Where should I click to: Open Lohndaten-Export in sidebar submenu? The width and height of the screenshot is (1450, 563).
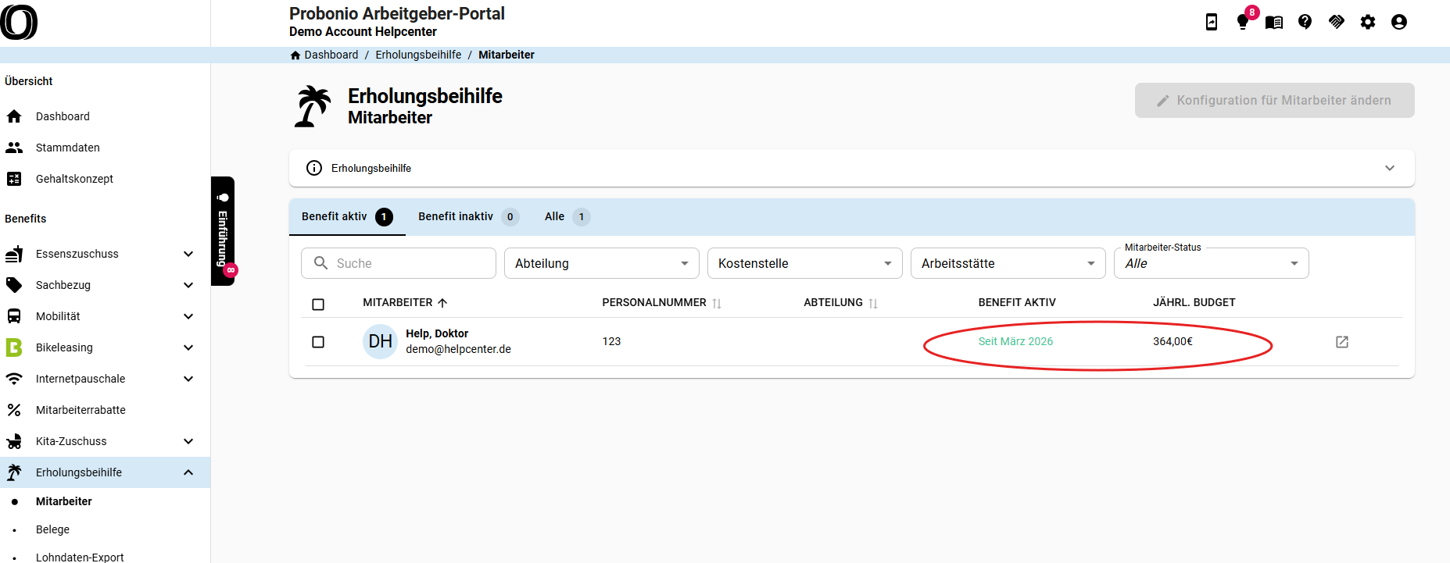tap(80, 557)
